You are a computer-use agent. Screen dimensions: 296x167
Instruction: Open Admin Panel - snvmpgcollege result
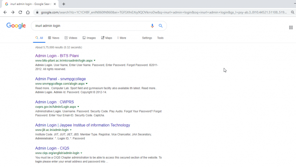pos(60,79)
